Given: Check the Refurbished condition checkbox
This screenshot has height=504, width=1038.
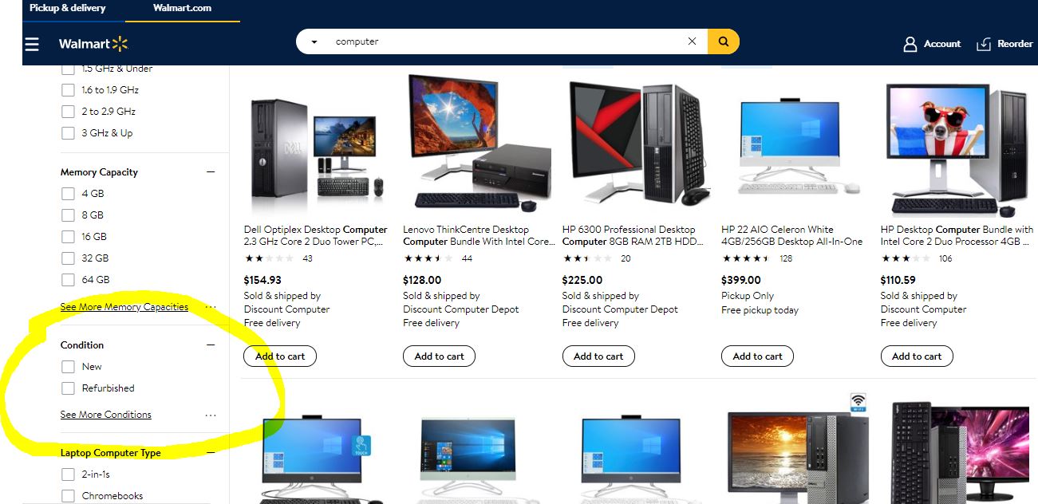Looking at the screenshot, I should (x=68, y=388).
